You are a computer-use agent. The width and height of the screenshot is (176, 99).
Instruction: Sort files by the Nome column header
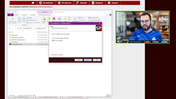click(x=11, y=32)
